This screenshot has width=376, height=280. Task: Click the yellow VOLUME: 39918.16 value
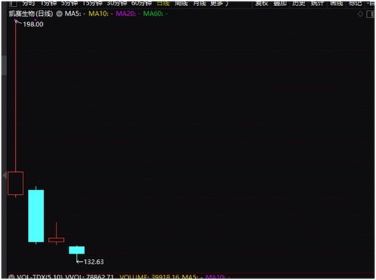(149, 277)
